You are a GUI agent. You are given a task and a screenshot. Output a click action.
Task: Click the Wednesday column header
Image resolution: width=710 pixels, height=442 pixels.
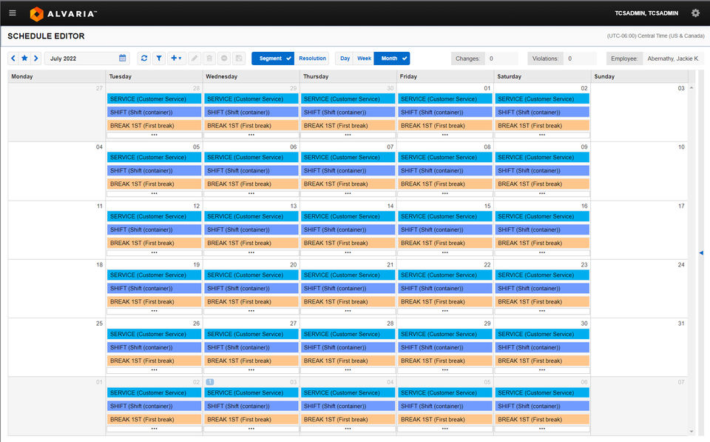click(x=251, y=76)
